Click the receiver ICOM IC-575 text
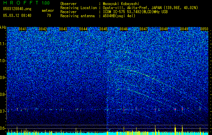Screen dimensions: 212x135 tap(135, 12)
